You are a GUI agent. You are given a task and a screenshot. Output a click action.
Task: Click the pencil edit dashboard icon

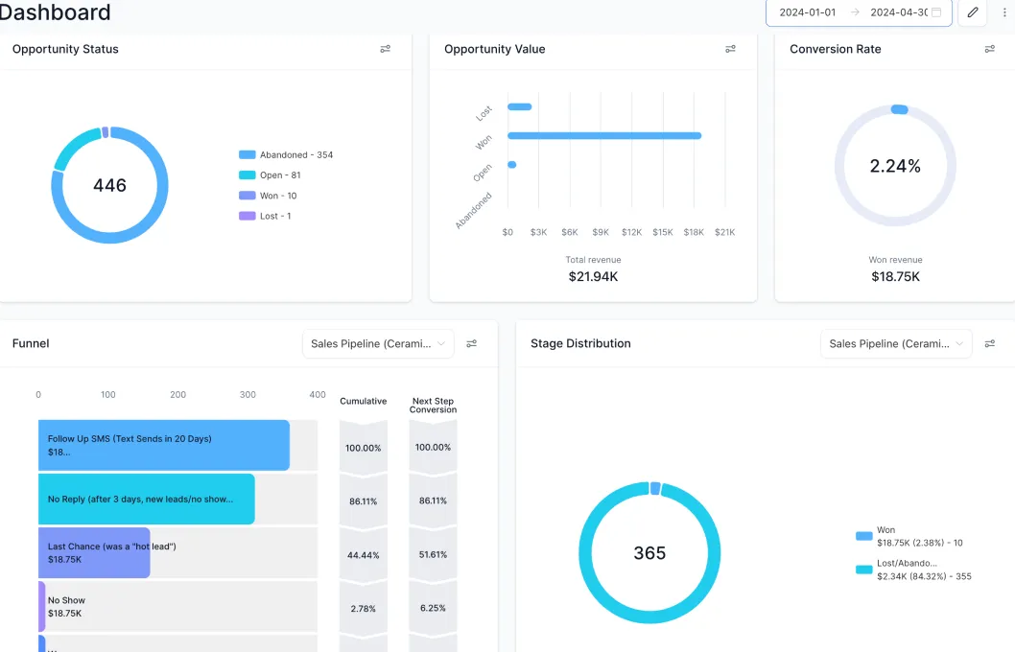coord(972,12)
